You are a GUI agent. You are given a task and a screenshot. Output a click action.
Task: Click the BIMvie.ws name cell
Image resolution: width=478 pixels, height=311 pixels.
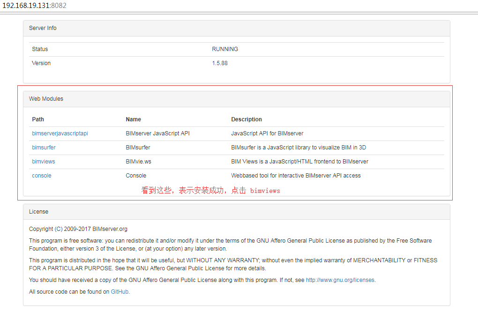(139, 162)
